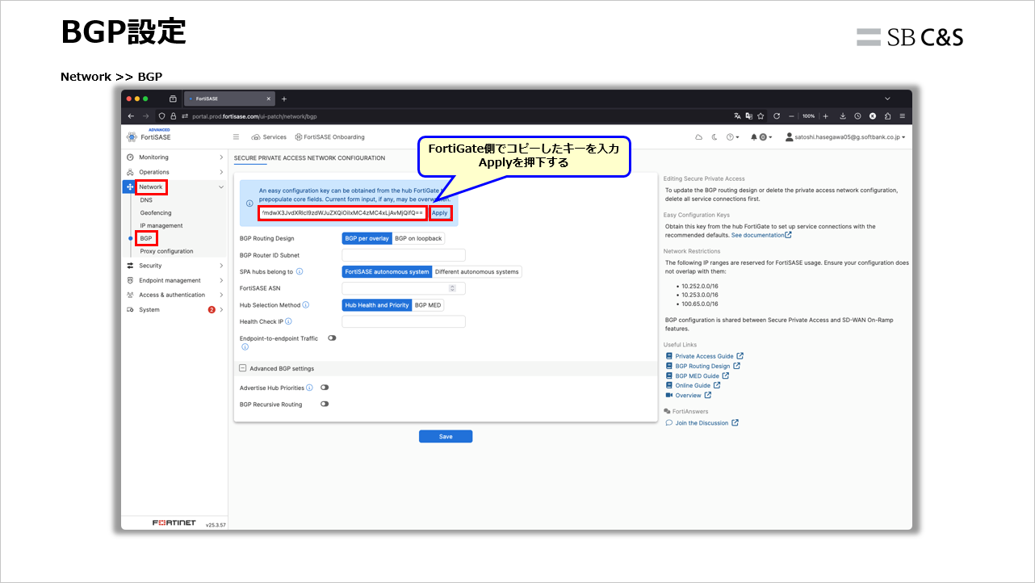The image size is (1035, 583).
Task: Turn on BGP Recursive Routing
Action: pos(325,404)
